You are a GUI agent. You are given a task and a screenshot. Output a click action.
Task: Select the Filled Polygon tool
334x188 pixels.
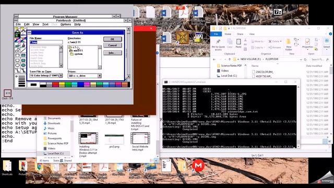tap(23, 70)
